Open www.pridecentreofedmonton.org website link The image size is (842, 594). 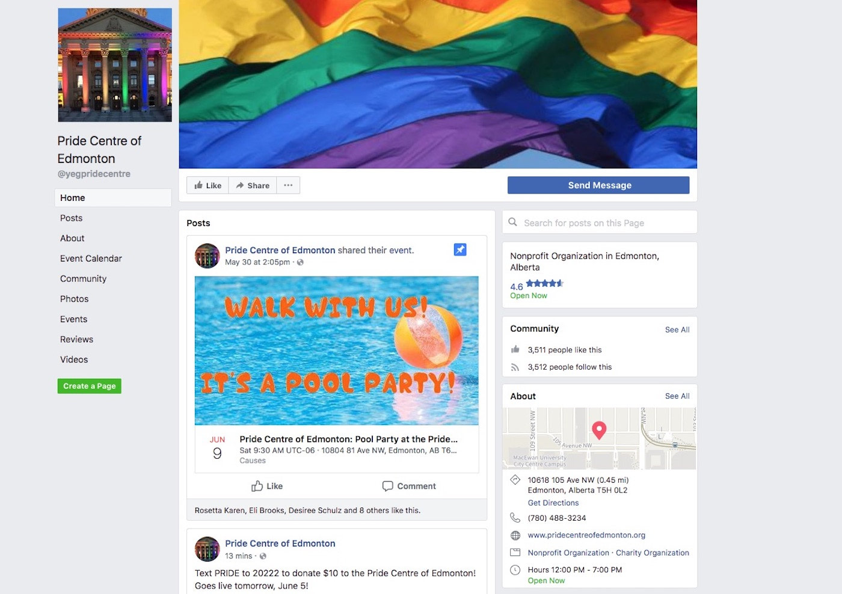(x=586, y=535)
